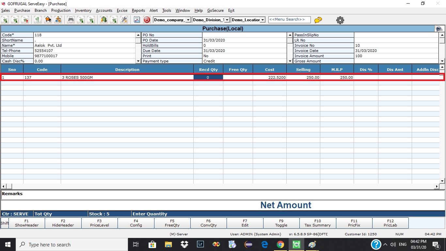Viewport: 446px width, 251px height.
Task: Click the F2 HideHeader button
Action: point(63,223)
